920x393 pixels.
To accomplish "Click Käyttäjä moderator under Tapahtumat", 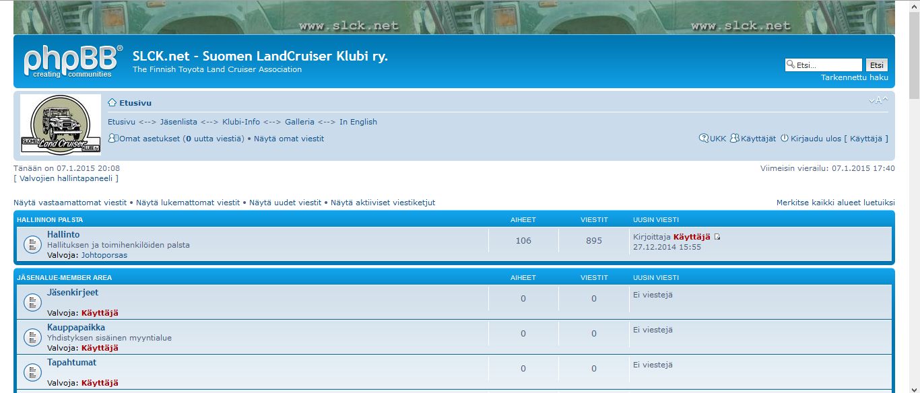I will pyautogui.click(x=100, y=383).
